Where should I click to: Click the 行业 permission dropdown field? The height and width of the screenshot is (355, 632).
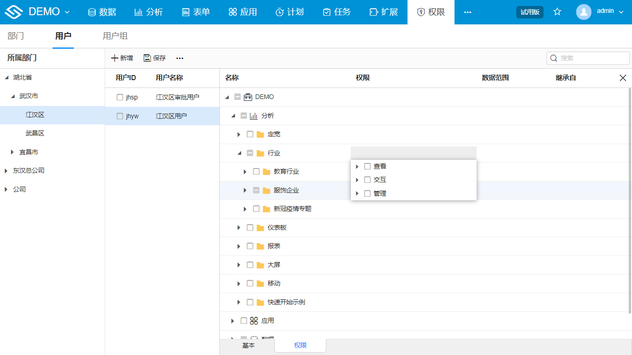click(413, 153)
